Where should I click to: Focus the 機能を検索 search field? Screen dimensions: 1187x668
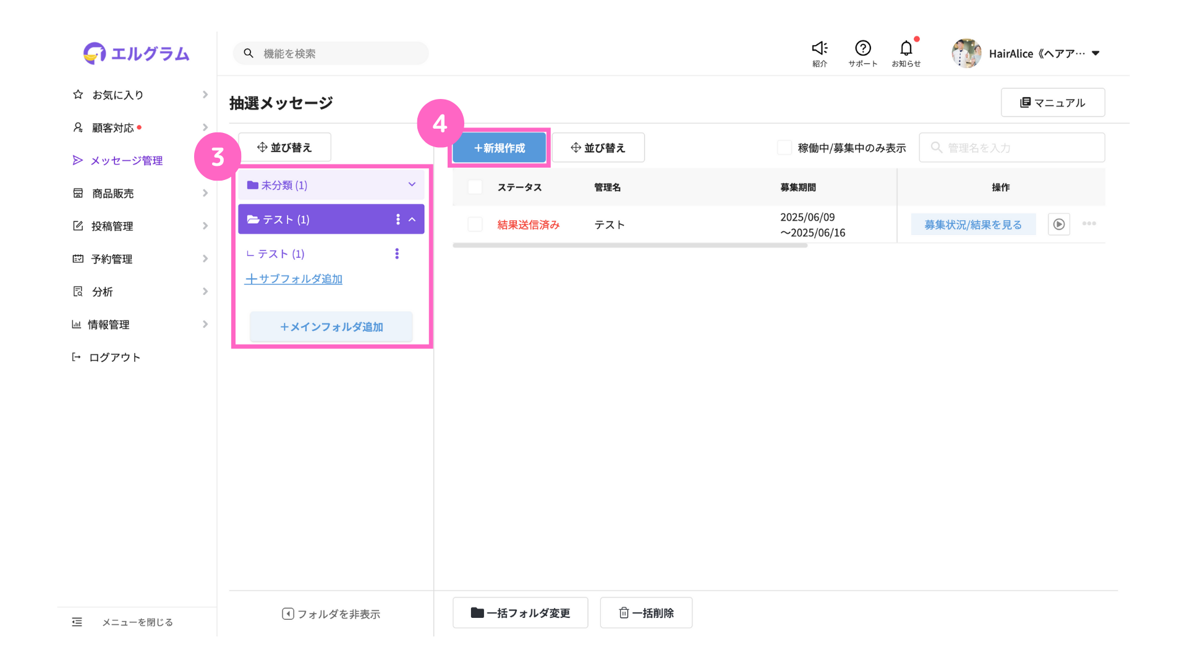[x=331, y=53]
